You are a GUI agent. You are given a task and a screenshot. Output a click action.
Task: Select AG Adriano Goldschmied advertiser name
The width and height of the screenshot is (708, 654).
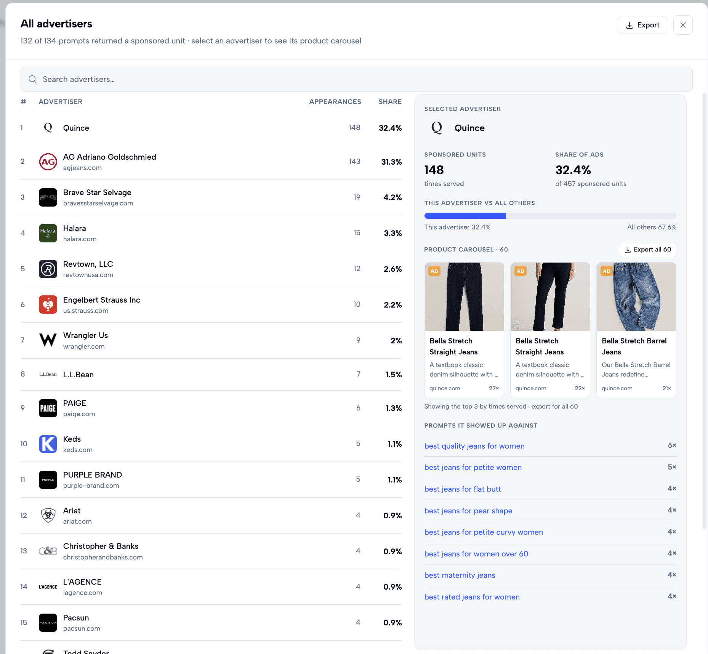(x=110, y=157)
